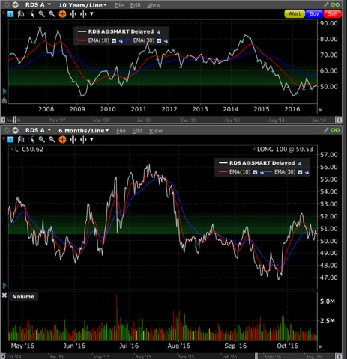The image size is (347, 359).
Task: Open Edit menu in top chart
Action: (x=136, y=5)
